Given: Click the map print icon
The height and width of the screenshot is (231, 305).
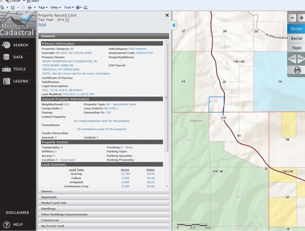Looking at the screenshot, I should 297,71.
